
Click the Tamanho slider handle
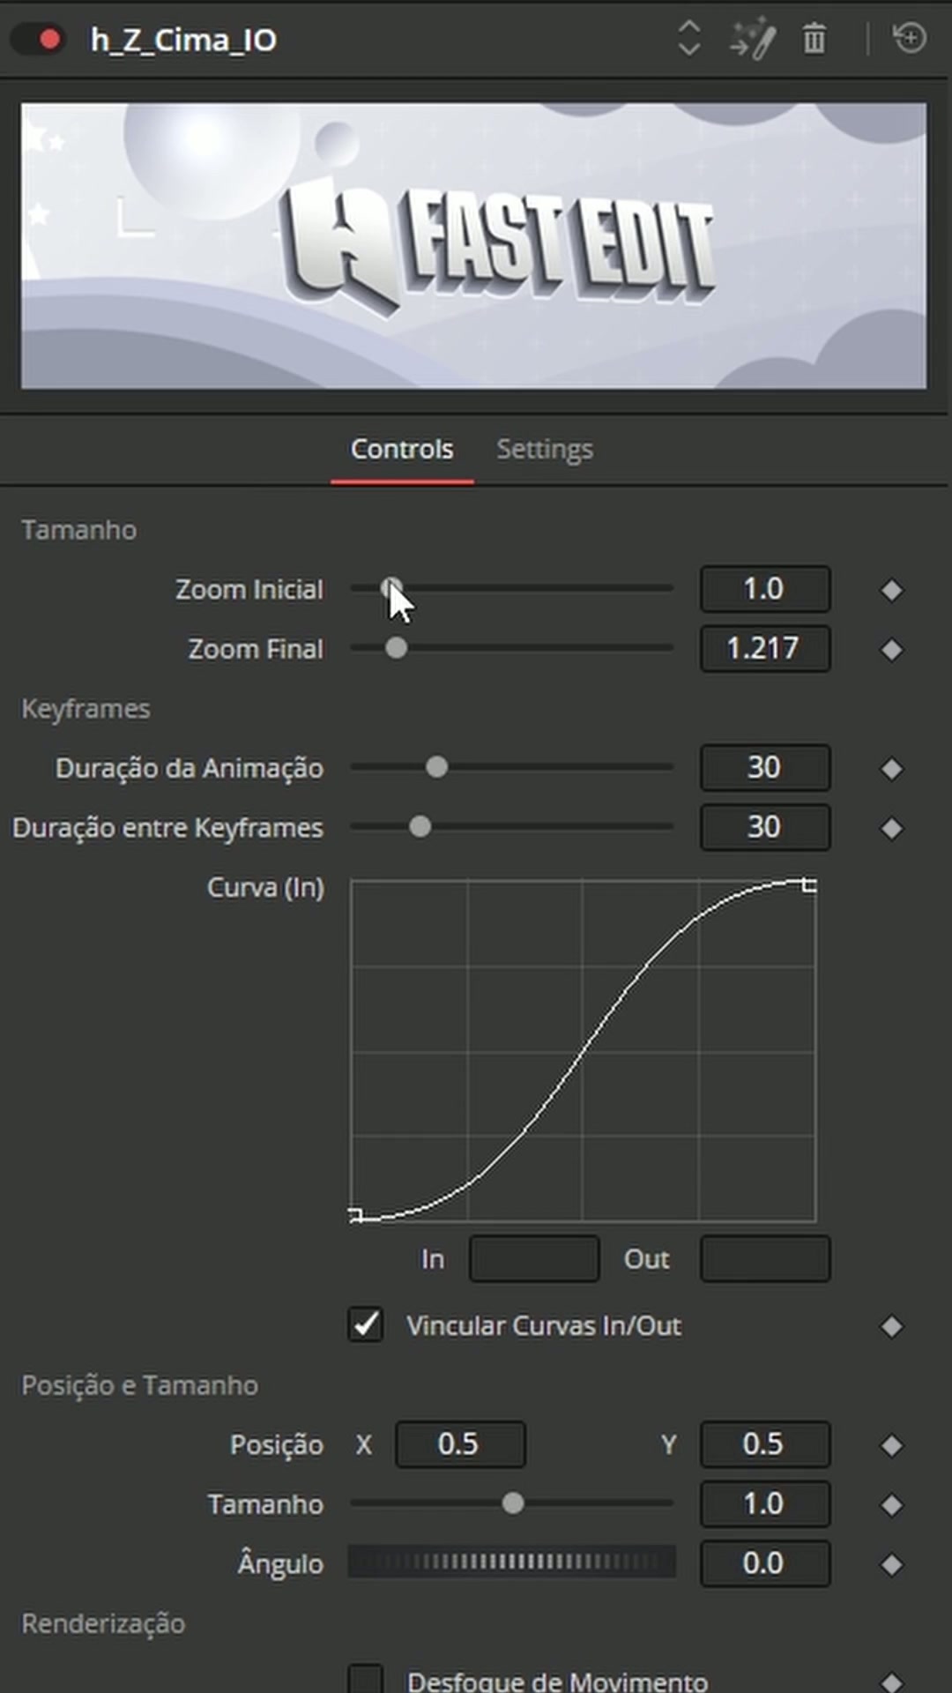tap(513, 1503)
